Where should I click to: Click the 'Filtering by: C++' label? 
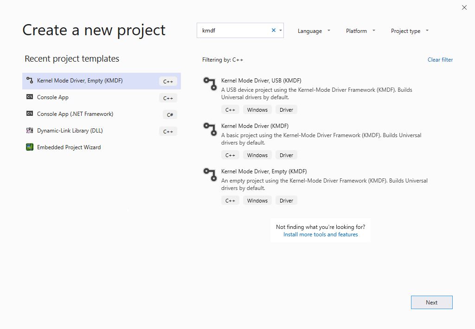[223, 60]
